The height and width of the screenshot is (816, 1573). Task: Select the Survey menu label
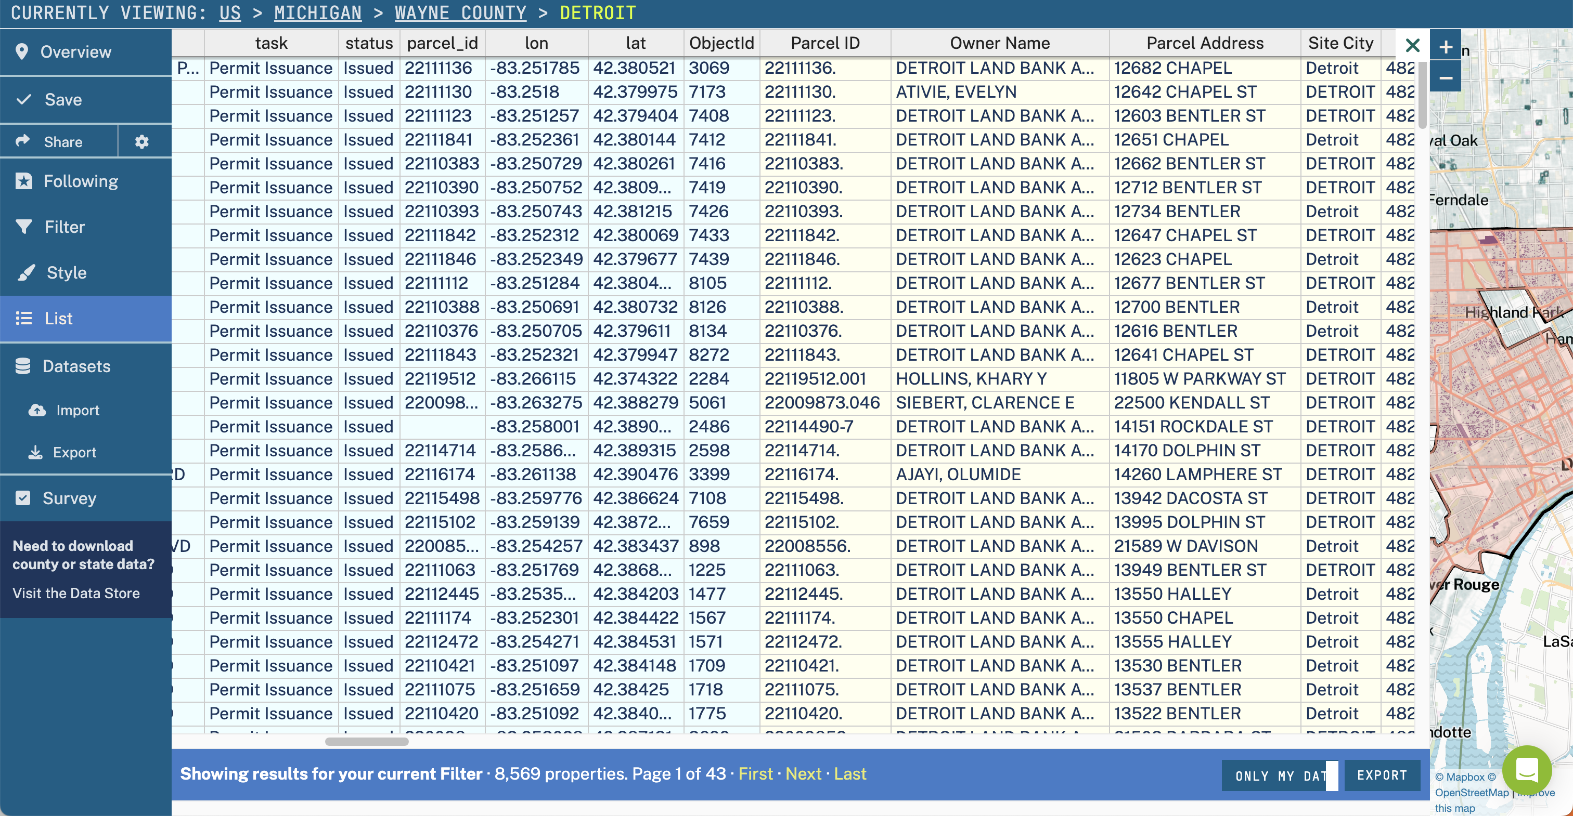click(x=70, y=498)
